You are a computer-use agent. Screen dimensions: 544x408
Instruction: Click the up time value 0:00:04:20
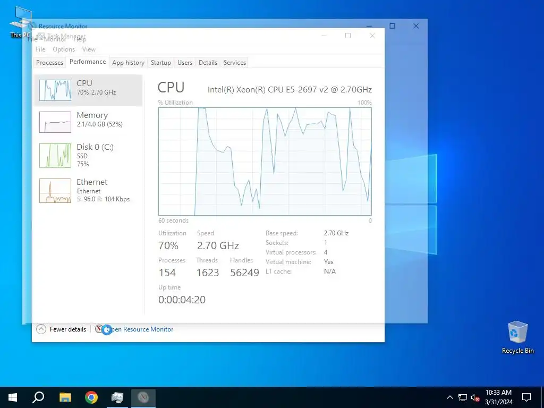tap(182, 300)
